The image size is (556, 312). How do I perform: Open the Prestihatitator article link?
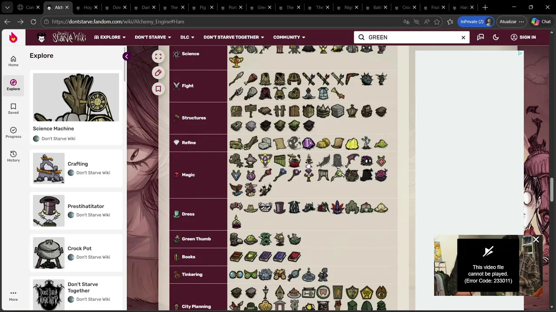coord(86,206)
